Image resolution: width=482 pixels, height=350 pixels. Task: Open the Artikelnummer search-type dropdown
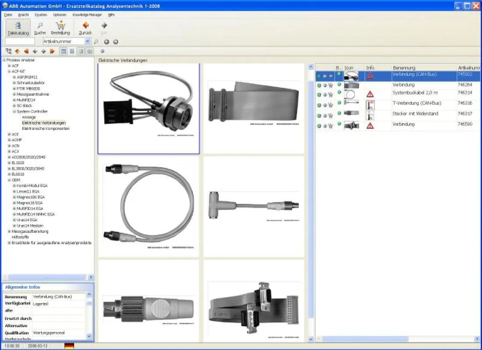[88, 41]
